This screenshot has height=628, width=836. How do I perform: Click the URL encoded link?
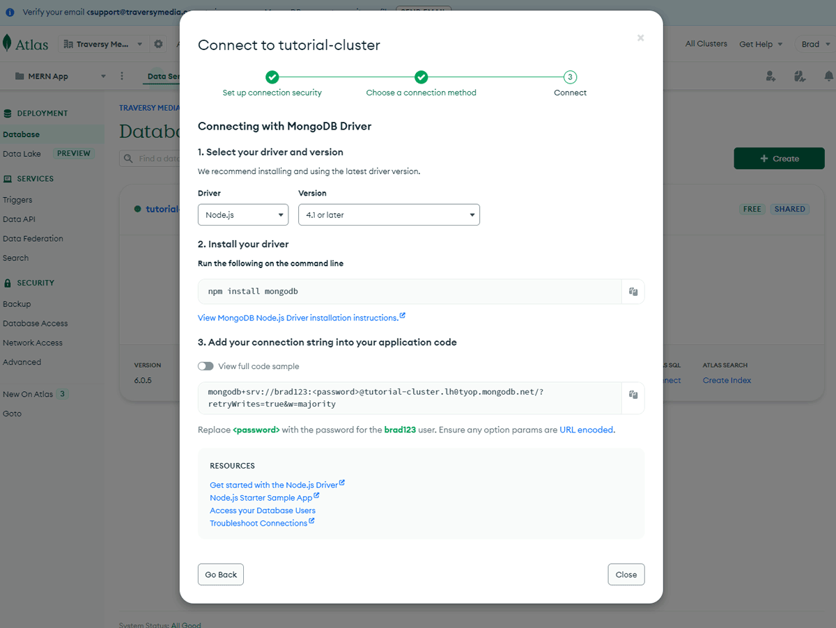tap(587, 430)
